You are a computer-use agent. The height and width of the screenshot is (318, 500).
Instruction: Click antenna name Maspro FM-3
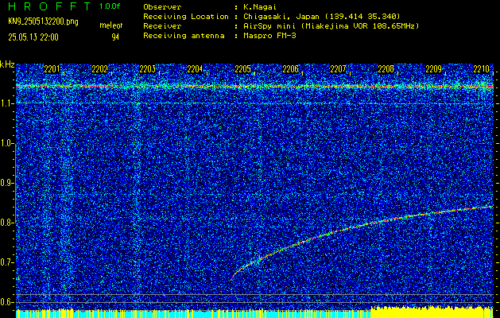click(x=269, y=36)
